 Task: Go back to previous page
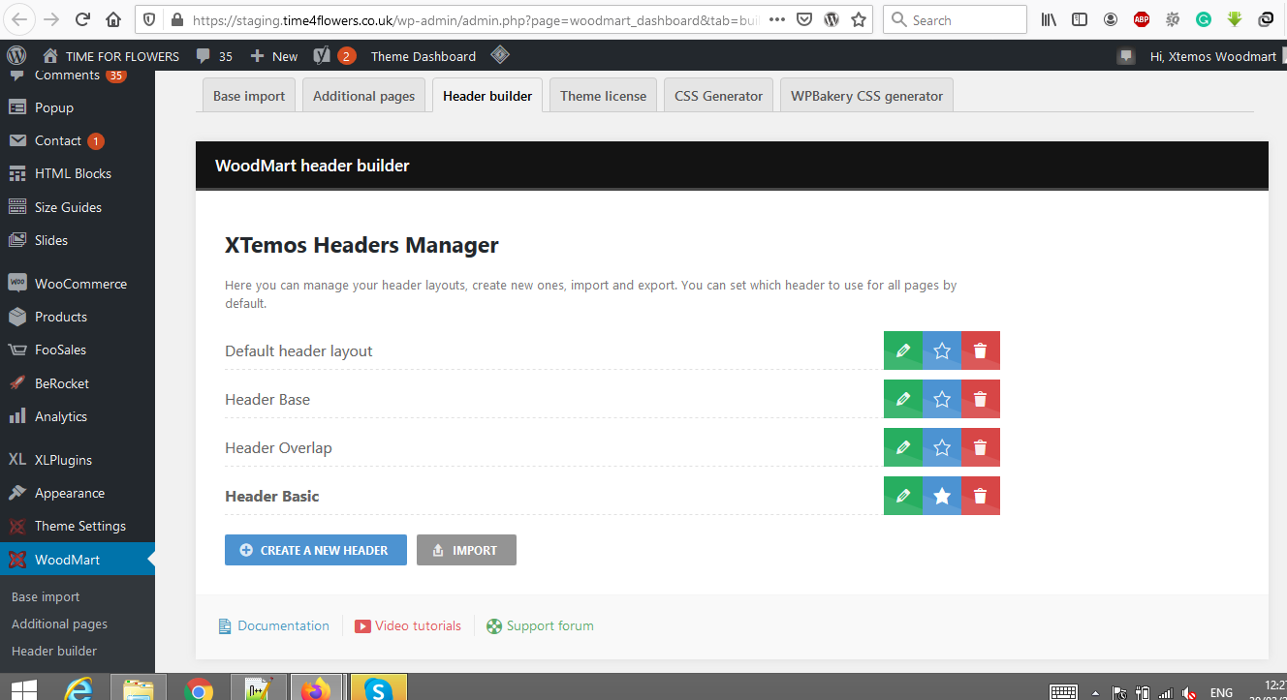(x=20, y=19)
